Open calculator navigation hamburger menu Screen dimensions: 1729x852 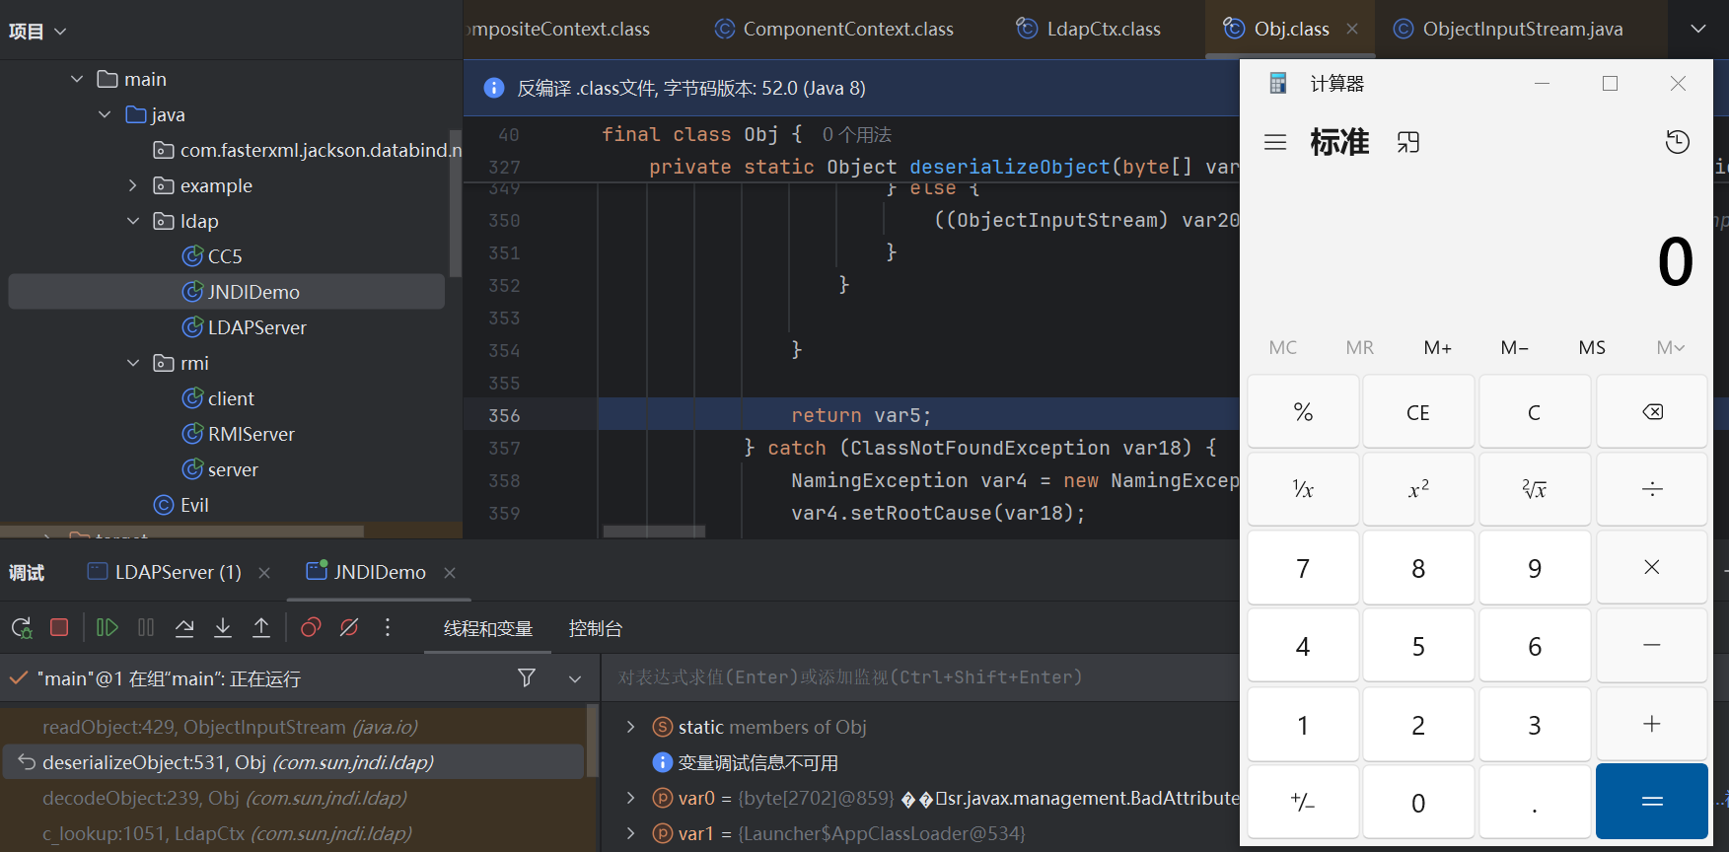[1275, 142]
